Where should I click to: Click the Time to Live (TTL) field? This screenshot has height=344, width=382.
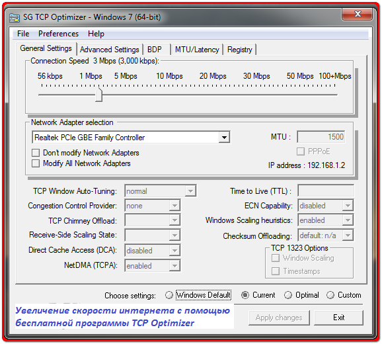[326, 191]
